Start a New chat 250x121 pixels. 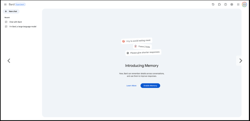[11, 11]
